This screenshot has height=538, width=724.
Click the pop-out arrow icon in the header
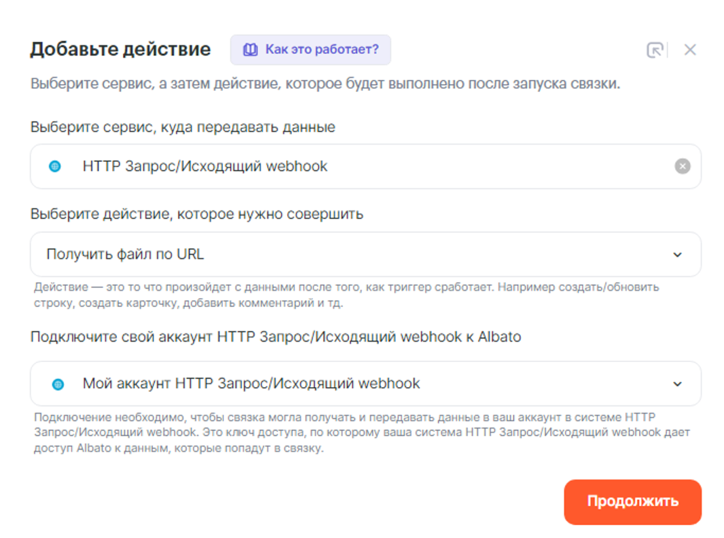[655, 50]
